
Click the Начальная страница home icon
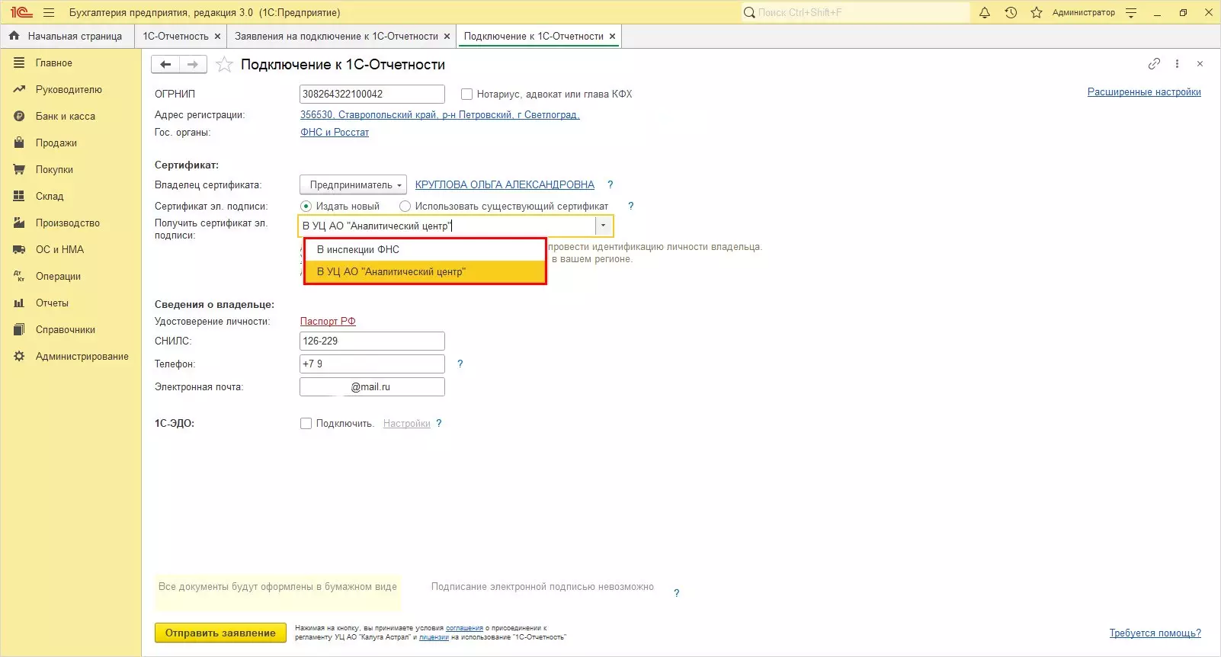14,36
